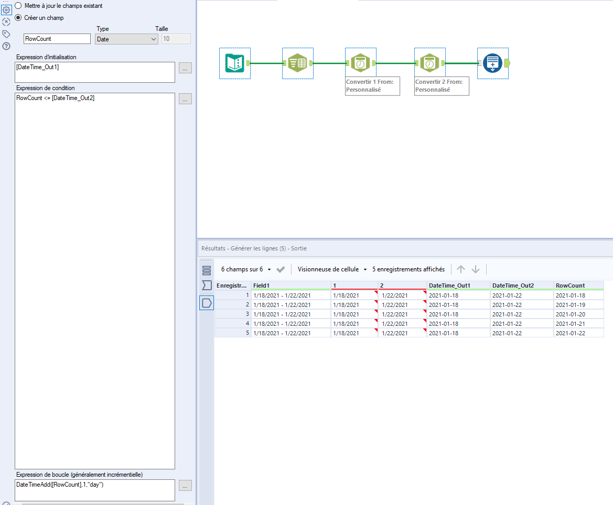Open the Convertir 2 DateTime tool
Viewport: 613px width, 505px height.
coord(429,61)
